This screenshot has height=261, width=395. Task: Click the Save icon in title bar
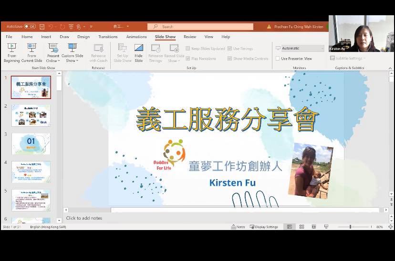click(42, 27)
